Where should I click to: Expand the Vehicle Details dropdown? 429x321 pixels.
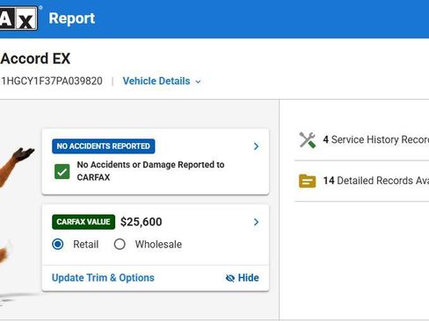click(162, 81)
